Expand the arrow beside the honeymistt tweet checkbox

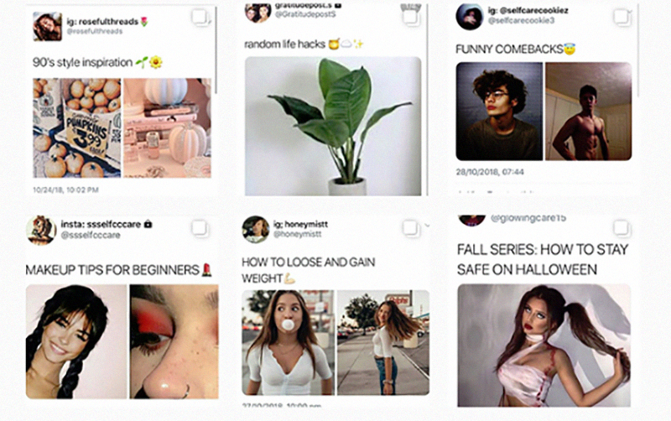coord(427,225)
